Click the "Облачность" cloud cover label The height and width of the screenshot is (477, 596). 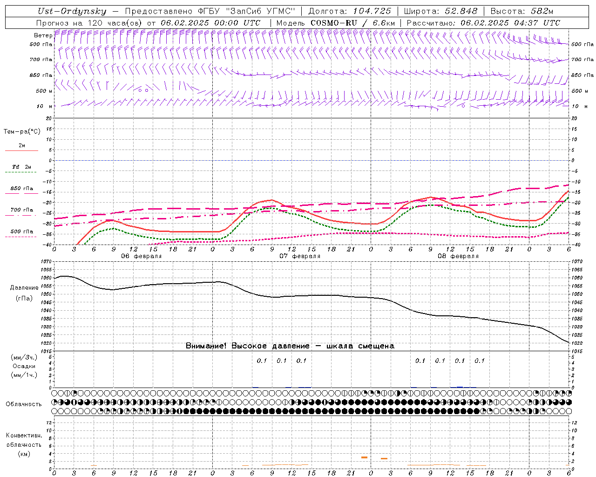coord(24,404)
